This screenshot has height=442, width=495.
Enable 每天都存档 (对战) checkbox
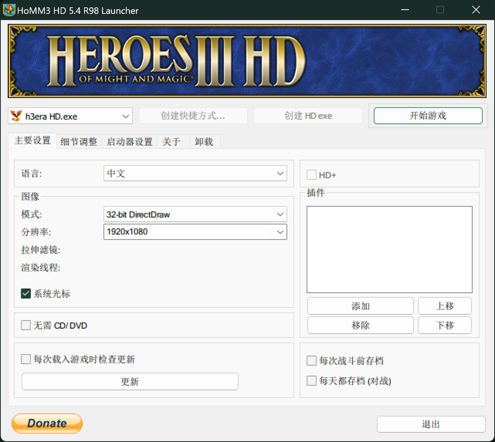[312, 381]
